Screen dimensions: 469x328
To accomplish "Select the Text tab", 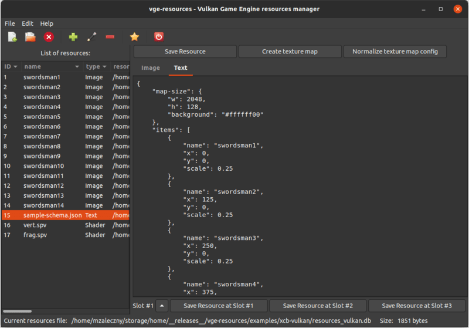I will (181, 68).
